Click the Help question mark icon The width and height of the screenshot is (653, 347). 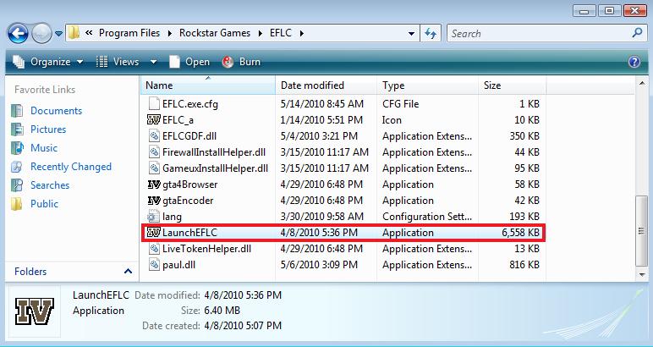634,62
